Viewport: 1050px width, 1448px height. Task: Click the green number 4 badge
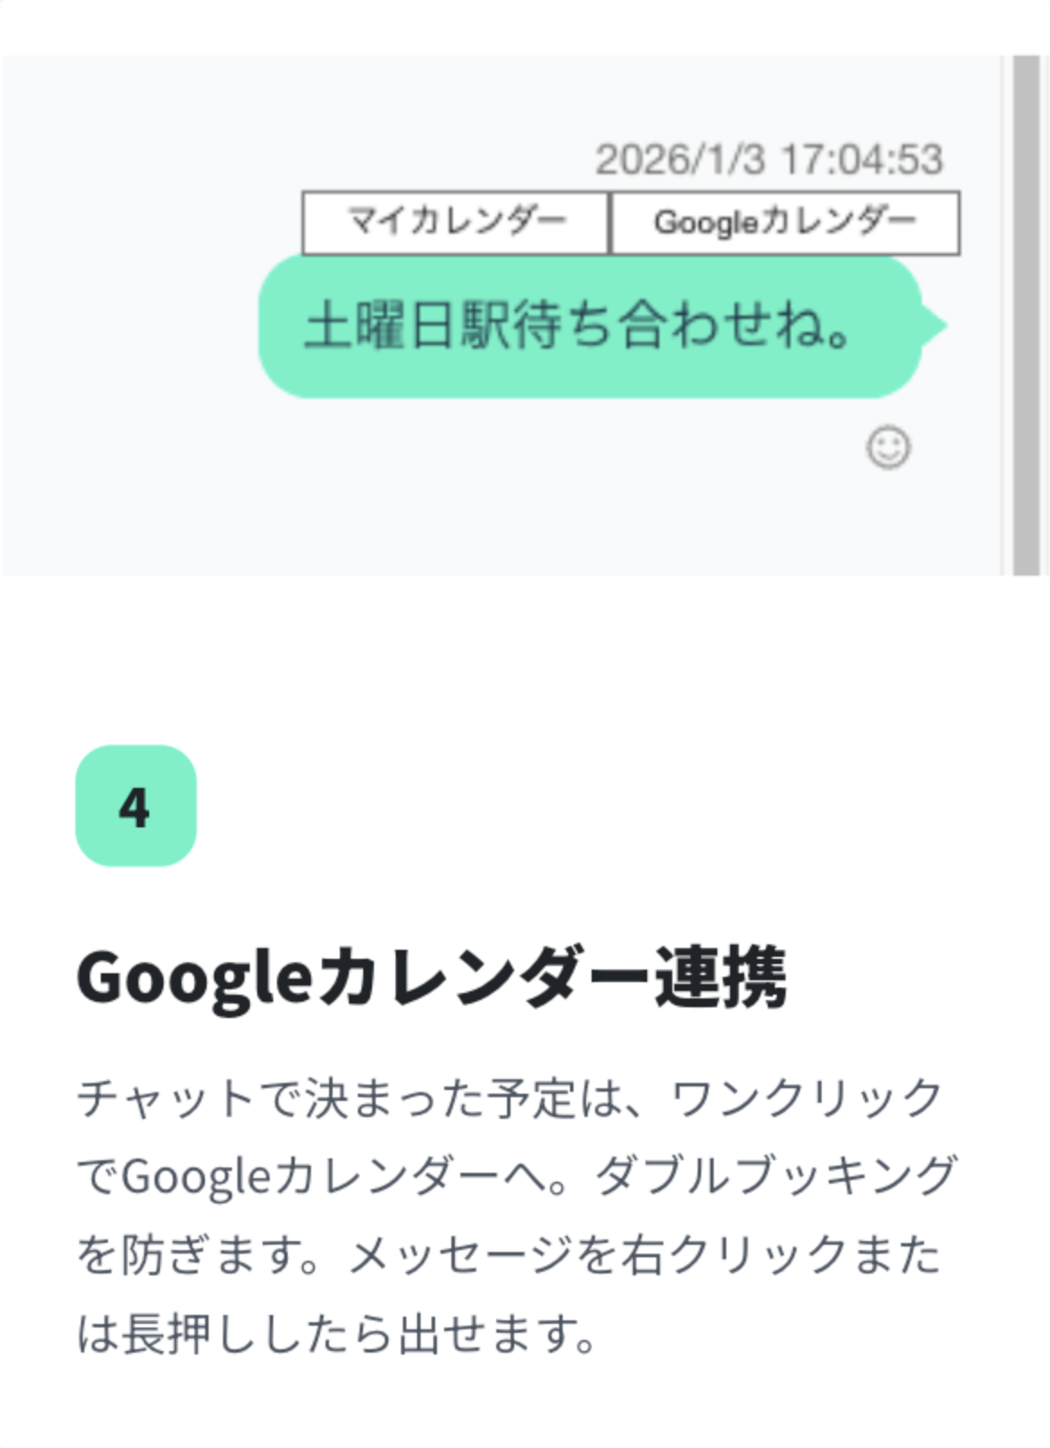click(136, 806)
